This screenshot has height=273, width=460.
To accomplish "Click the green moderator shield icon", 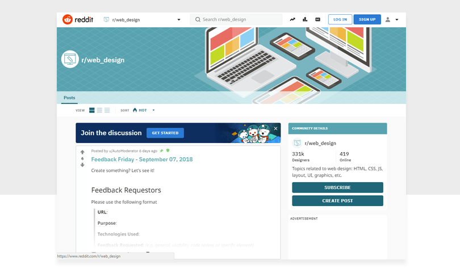I will pyautogui.click(x=168, y=150).
